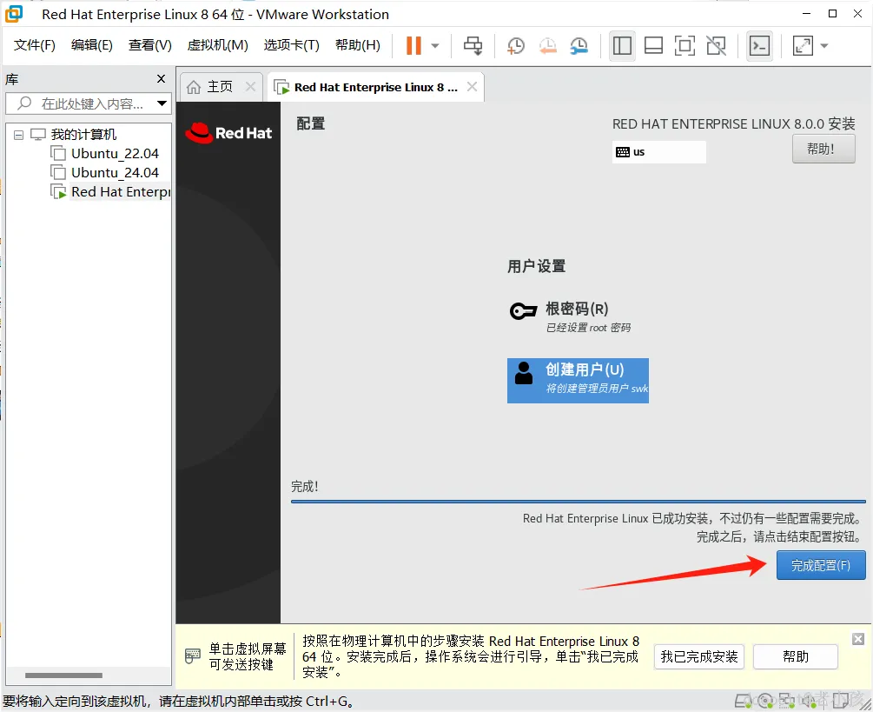Open the snapshot manager
The height and width of the screenshot is (712, 873).
579,46
